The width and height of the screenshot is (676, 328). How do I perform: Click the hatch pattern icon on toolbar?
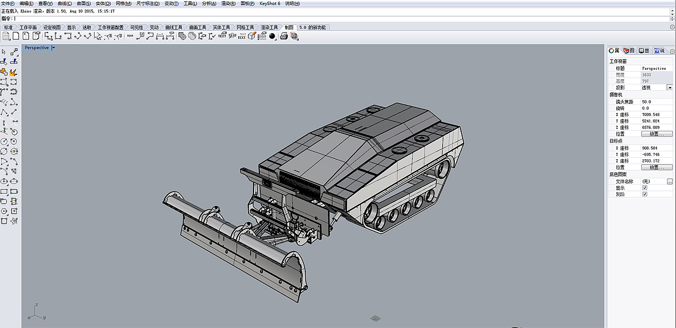[x=182, y=35]
